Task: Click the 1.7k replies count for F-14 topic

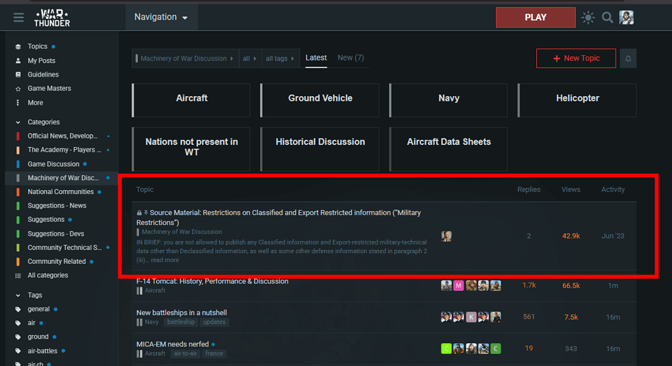Action: pos(529,285)
